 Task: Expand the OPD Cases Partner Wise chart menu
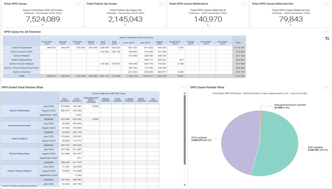[326, 87]
